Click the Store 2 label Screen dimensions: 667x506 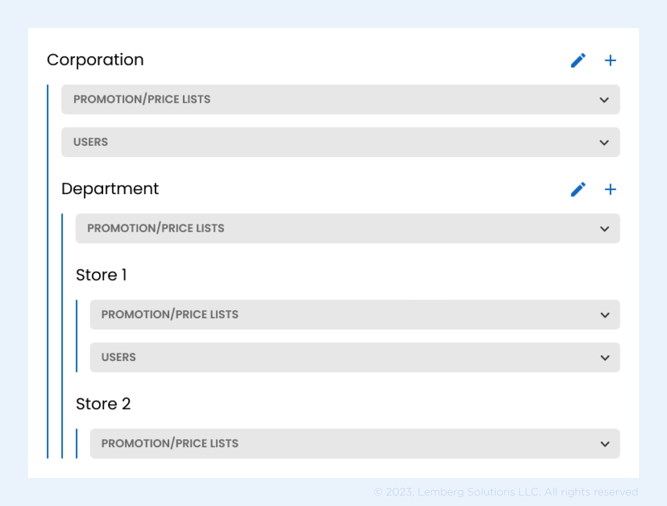[x=104, y=404]
